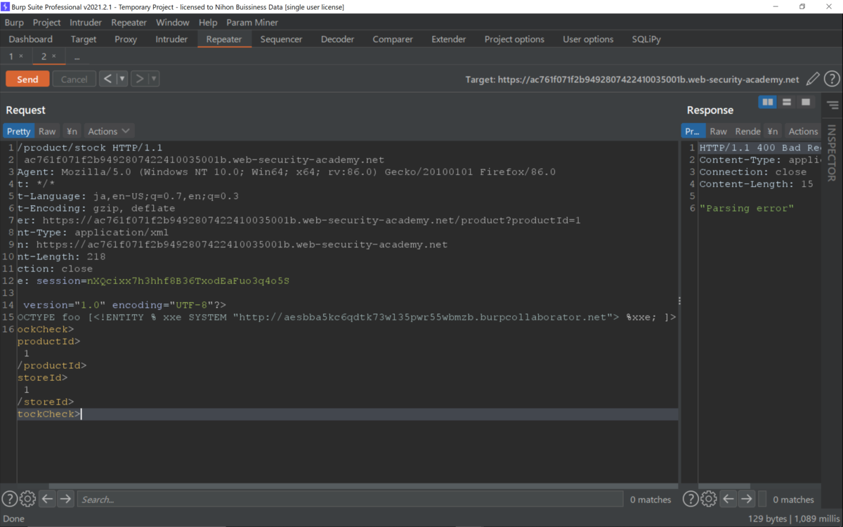Open response search settings gear

(x=709, y=500)
